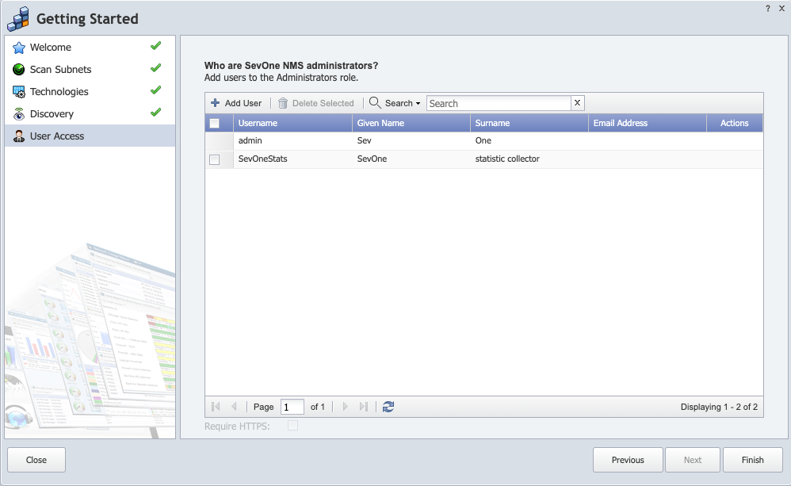Click the surname One cell
Screen dimensions: 791x486
click(529, 141)
